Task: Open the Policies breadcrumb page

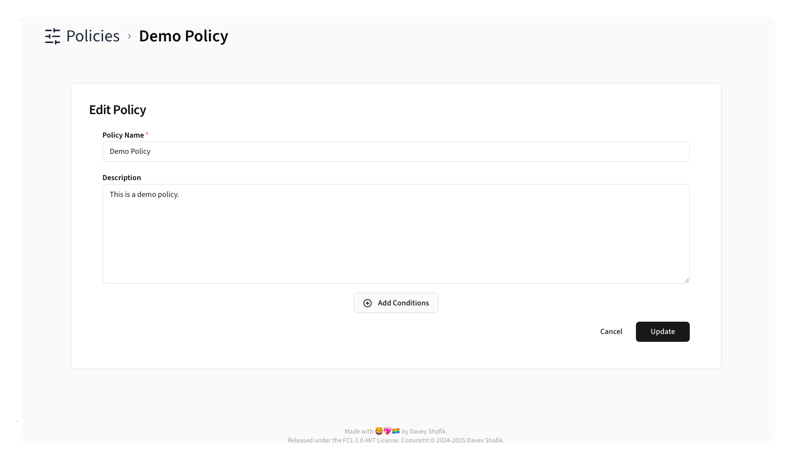Action: (x=92, y=36)
